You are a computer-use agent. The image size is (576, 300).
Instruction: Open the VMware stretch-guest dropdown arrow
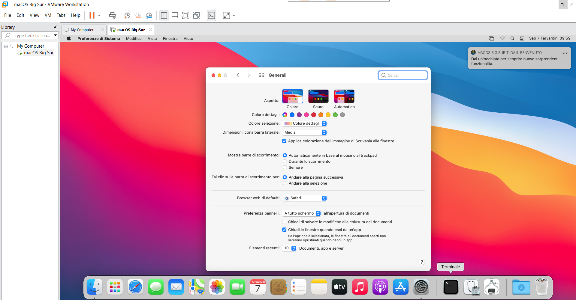[234, 16]
